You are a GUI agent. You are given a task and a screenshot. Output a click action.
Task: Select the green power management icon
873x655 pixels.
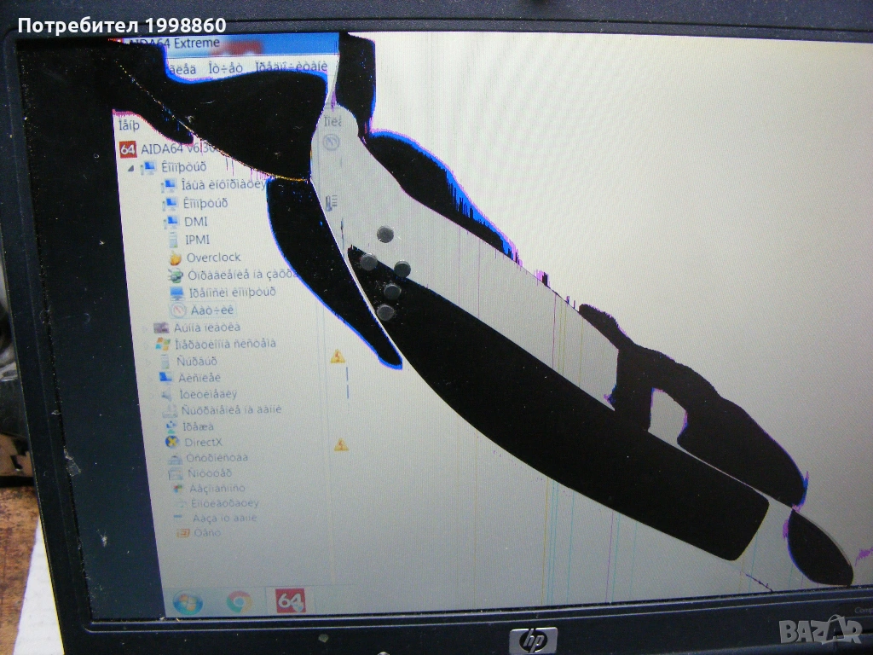[176, 275]
